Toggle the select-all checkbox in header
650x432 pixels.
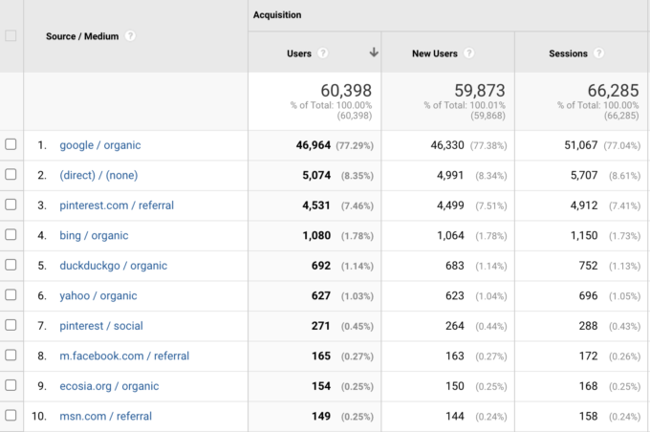(11, 35)
